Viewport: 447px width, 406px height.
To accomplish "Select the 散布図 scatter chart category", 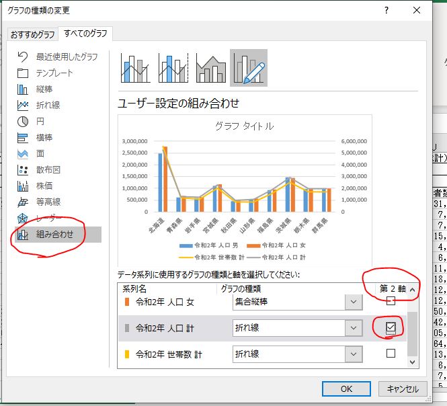I will point(48,170).
